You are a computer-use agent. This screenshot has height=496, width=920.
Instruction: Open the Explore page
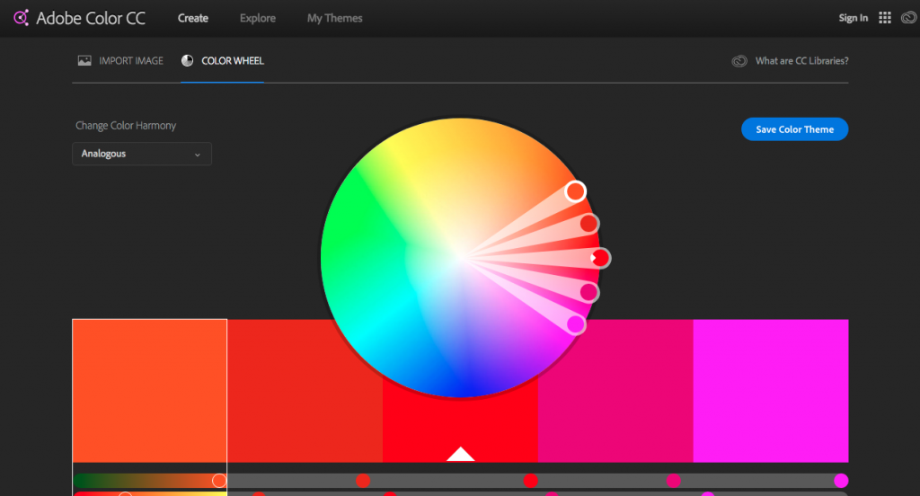pos(258,18)
